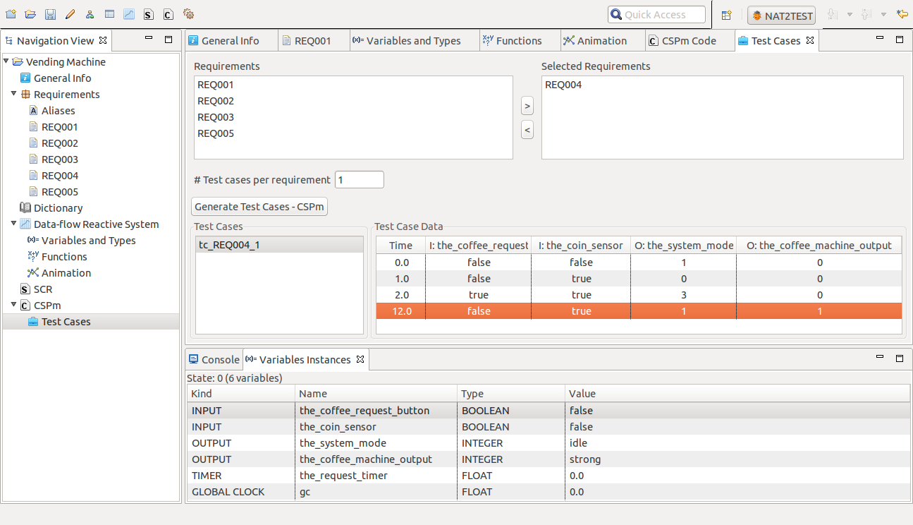Viewport: 913px width, 525px height.
Task: Switch to the Functions tab
Action: pos(519,41)
